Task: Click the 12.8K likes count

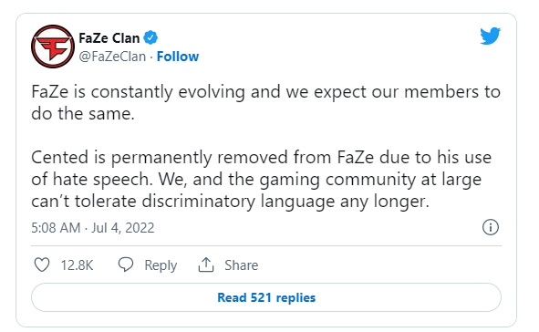Action: (77, 265)
